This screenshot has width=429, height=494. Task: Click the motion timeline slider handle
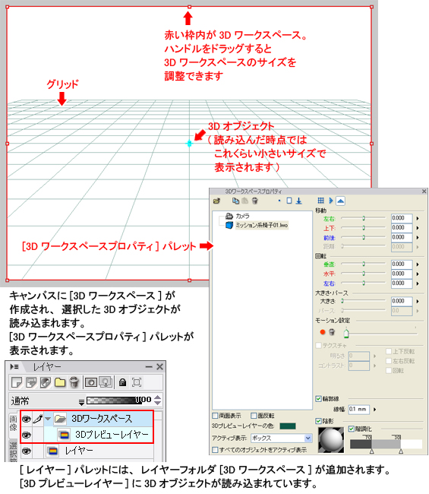pos(346,332)
